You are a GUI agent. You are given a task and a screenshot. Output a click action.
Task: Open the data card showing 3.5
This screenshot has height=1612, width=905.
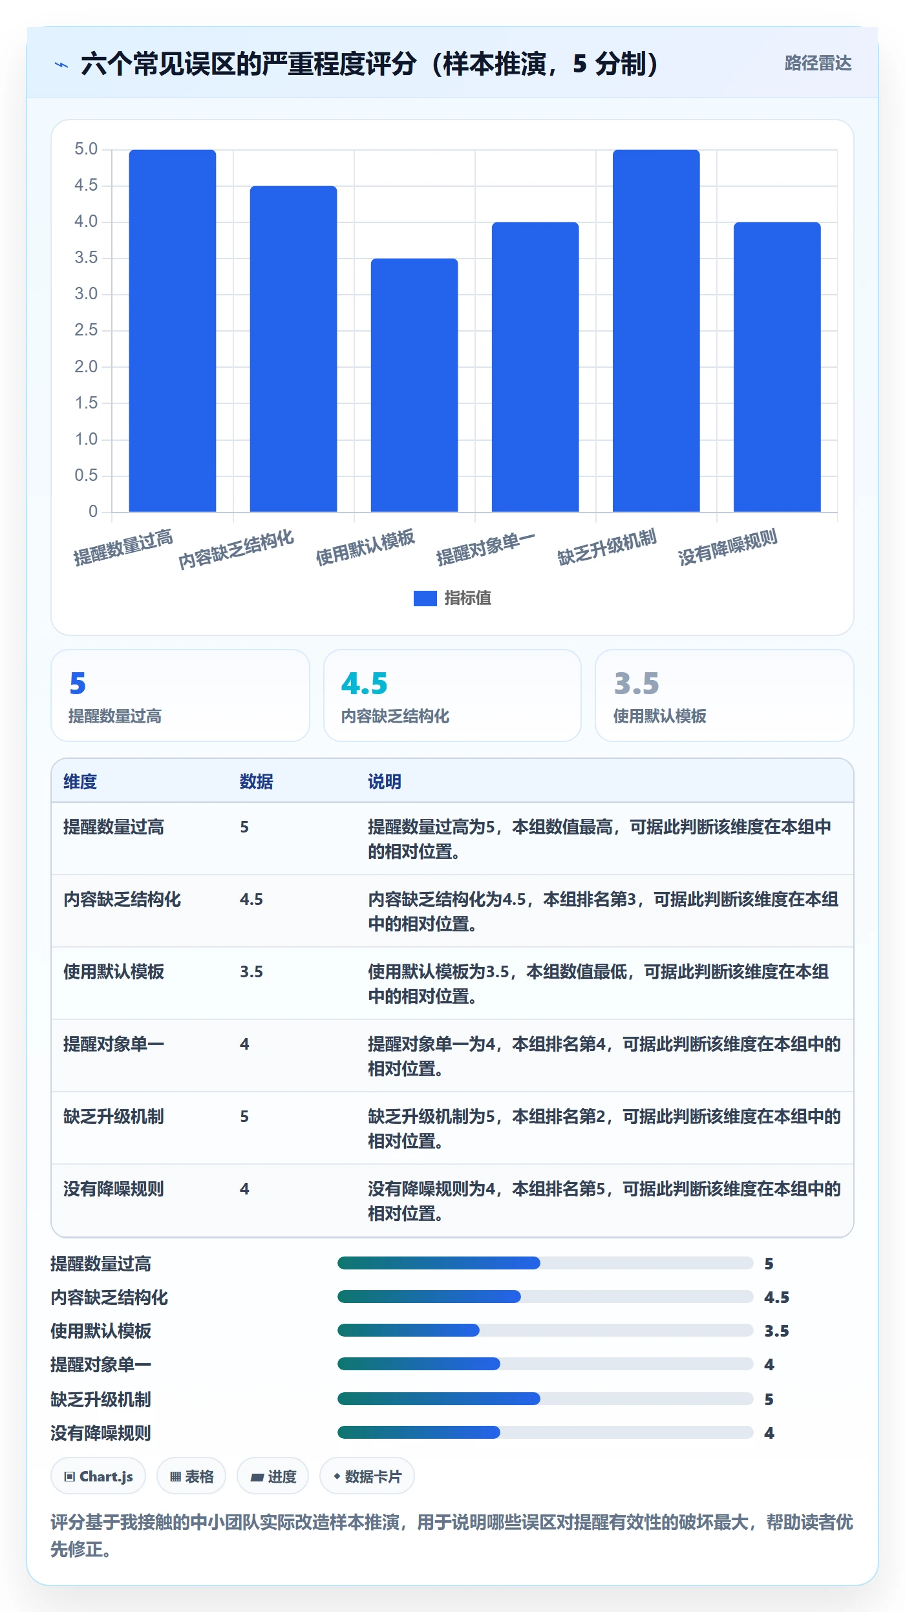click(725, 695)
